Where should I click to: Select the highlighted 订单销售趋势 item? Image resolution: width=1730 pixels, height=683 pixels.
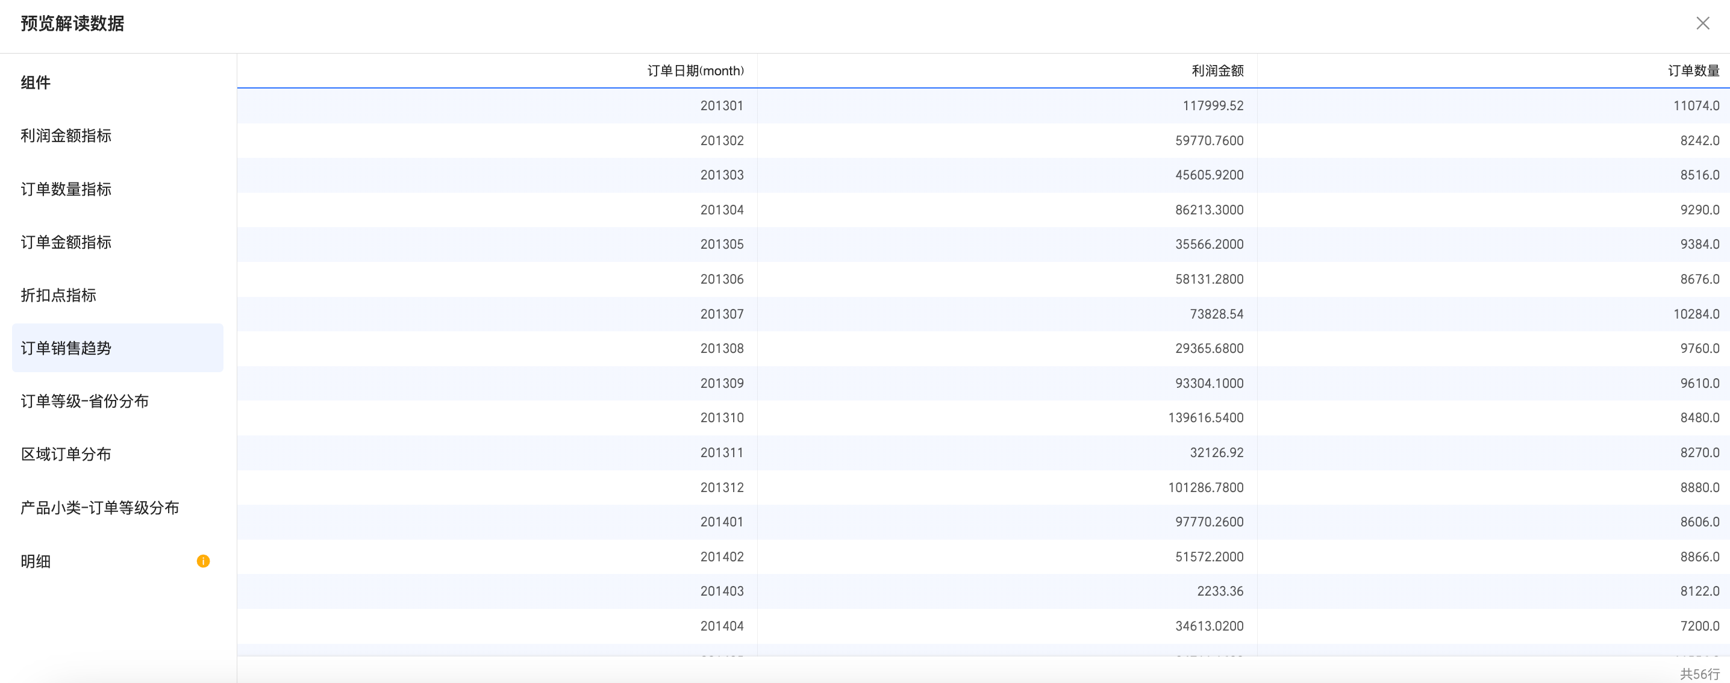tap(66, 348)
